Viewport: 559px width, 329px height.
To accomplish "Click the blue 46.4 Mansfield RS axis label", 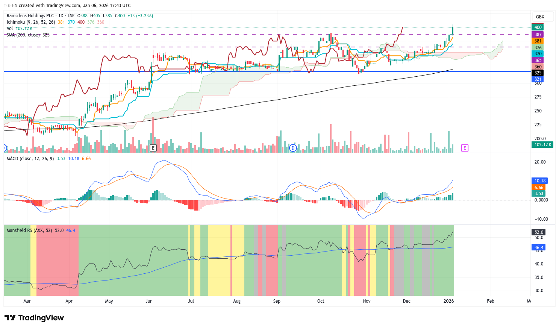I will 539,248.
